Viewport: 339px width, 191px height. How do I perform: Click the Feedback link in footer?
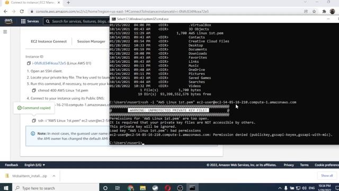pyautogui.click(x=12, y=165)
